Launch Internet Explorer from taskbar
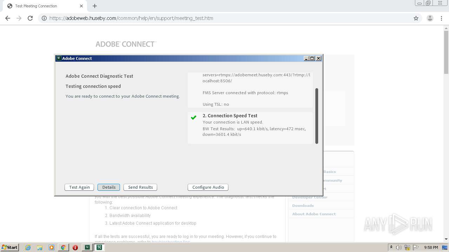Image resolution: width=449 pixels, height=252 pixels. point(28,247)
